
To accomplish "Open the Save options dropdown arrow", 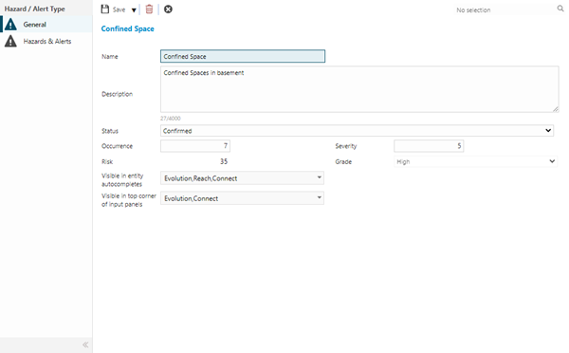I will pos(134,10).
